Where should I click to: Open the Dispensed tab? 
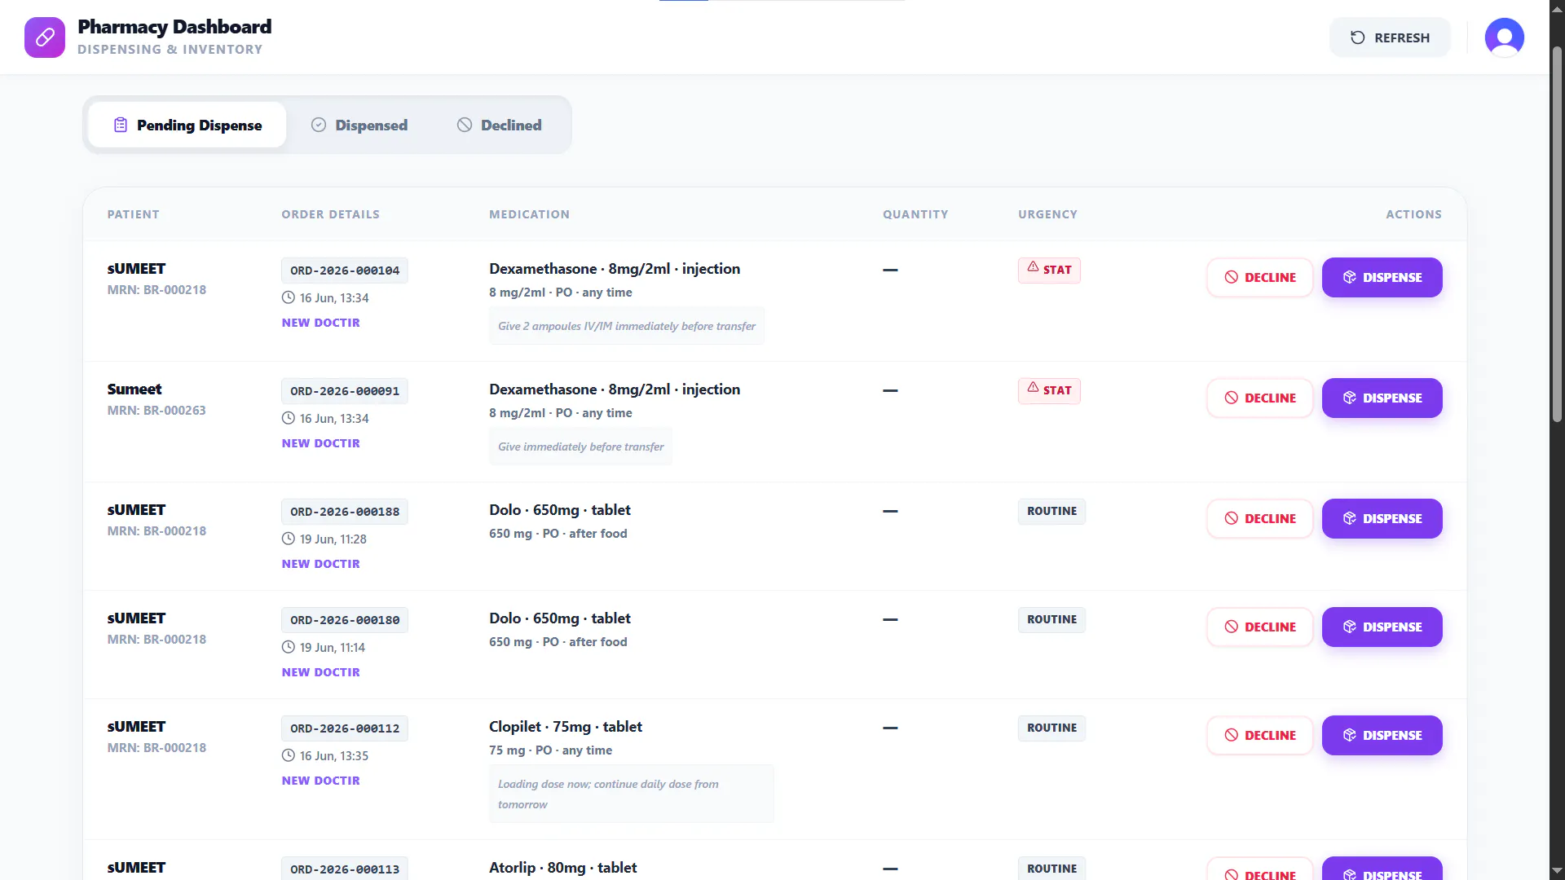pyautogui.click(x=359, y=125)
